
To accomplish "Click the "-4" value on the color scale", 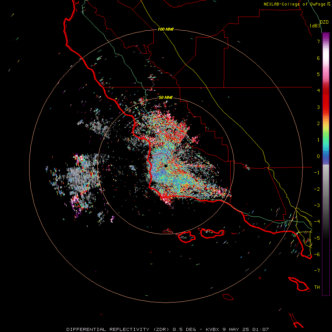I will pos(317,222).
